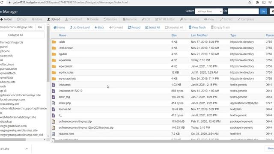274x154 pixels.
Task: Choose the Restore toolbar action
Action: point(110,19)
